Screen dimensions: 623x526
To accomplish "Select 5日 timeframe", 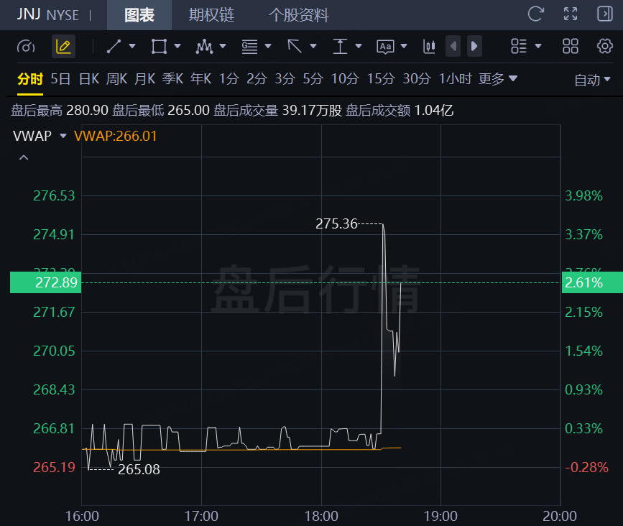I will pos(60,79).
